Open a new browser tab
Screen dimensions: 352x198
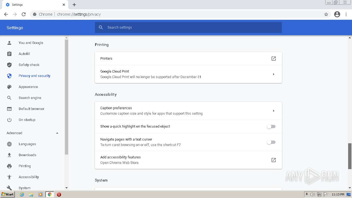(74, 5)
